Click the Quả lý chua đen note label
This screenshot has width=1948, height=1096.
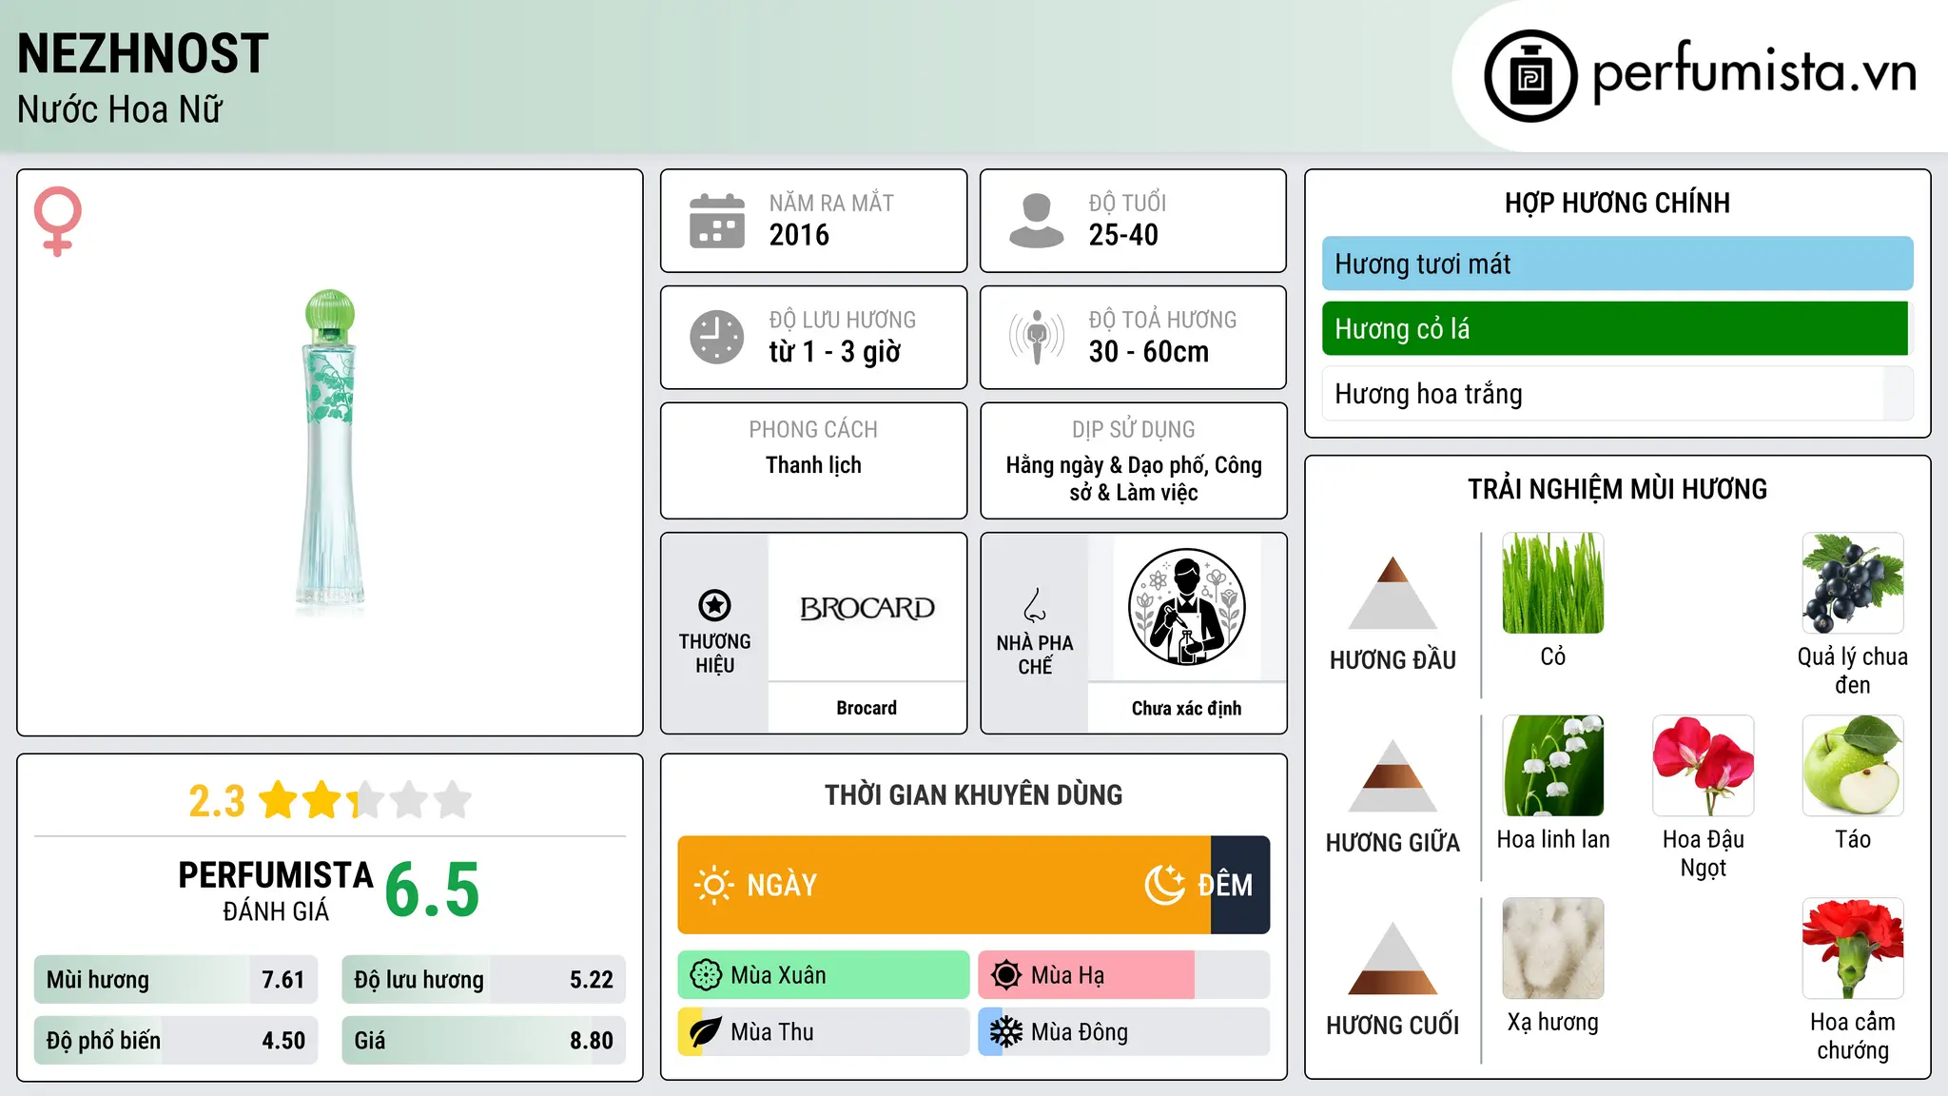(1853, 671)
